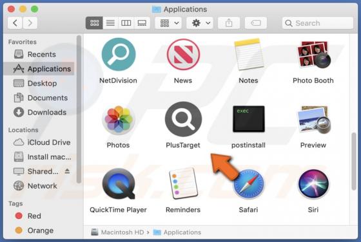
Task: Click the Share toolbar button
Action: click(x=229, y=23)
